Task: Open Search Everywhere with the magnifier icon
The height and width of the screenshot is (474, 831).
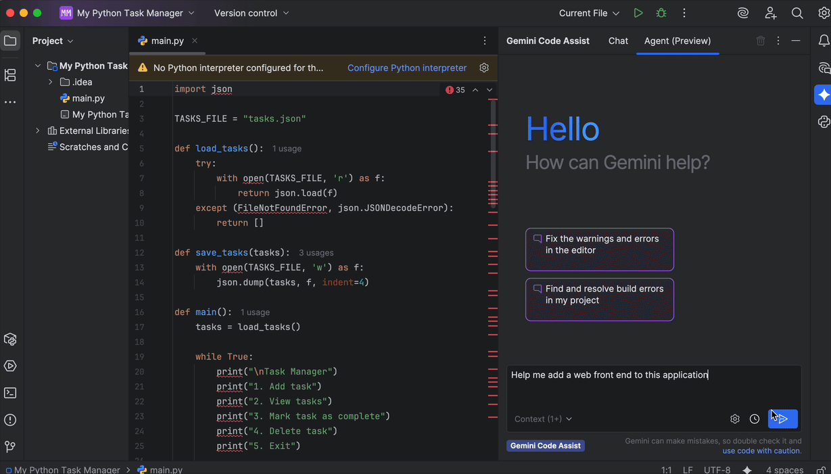Action: (x=797, y=12)
